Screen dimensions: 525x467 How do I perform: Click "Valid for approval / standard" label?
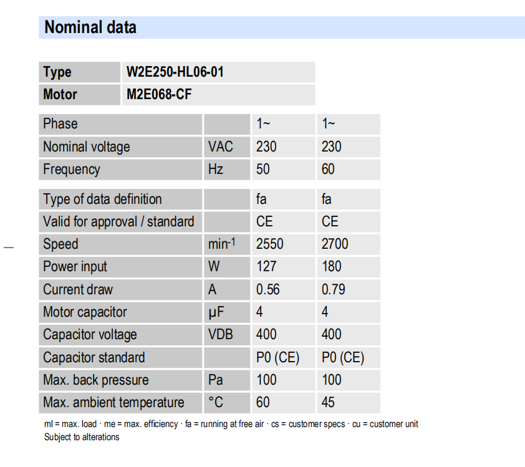(118, 222)
